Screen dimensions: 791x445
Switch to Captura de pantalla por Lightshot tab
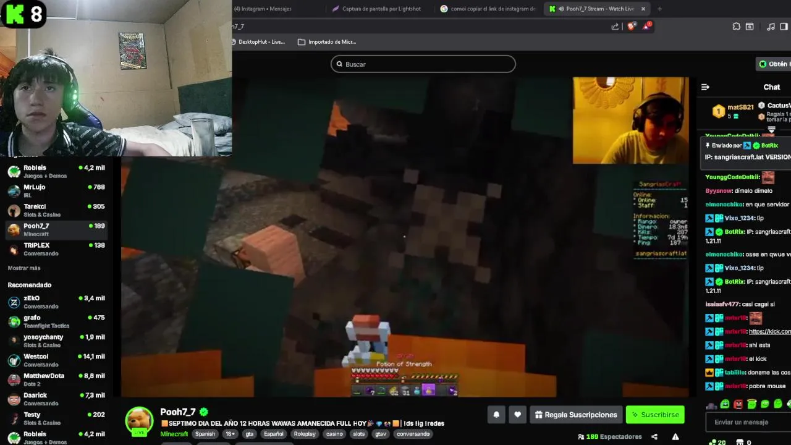pyautogui.click(x=377, y=9)
